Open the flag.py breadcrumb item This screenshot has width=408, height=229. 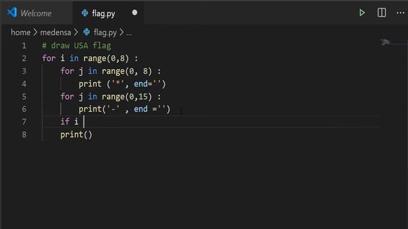[x=105, y=32]
